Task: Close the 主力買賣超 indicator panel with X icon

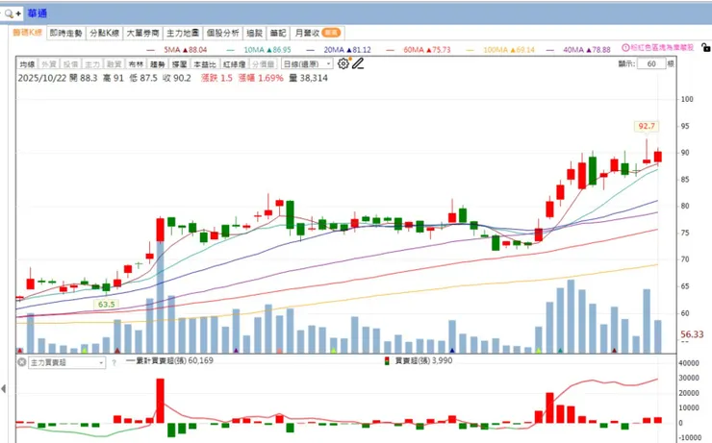Action: (x=21, y=362)
